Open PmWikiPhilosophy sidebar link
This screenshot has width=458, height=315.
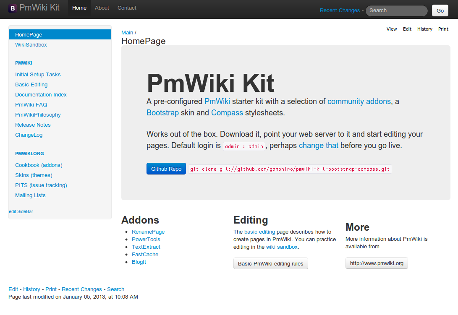pyautogui.click(x=38, y=115)
